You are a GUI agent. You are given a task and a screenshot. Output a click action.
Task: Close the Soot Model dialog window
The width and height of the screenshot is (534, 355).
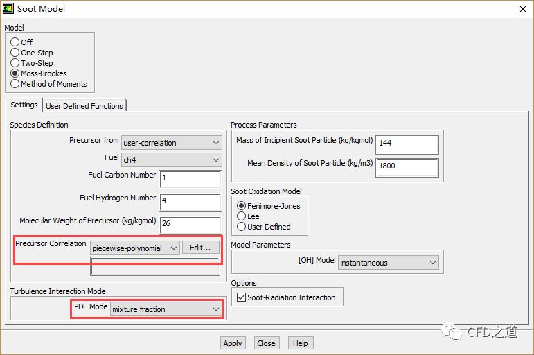(x=523, y=9)
